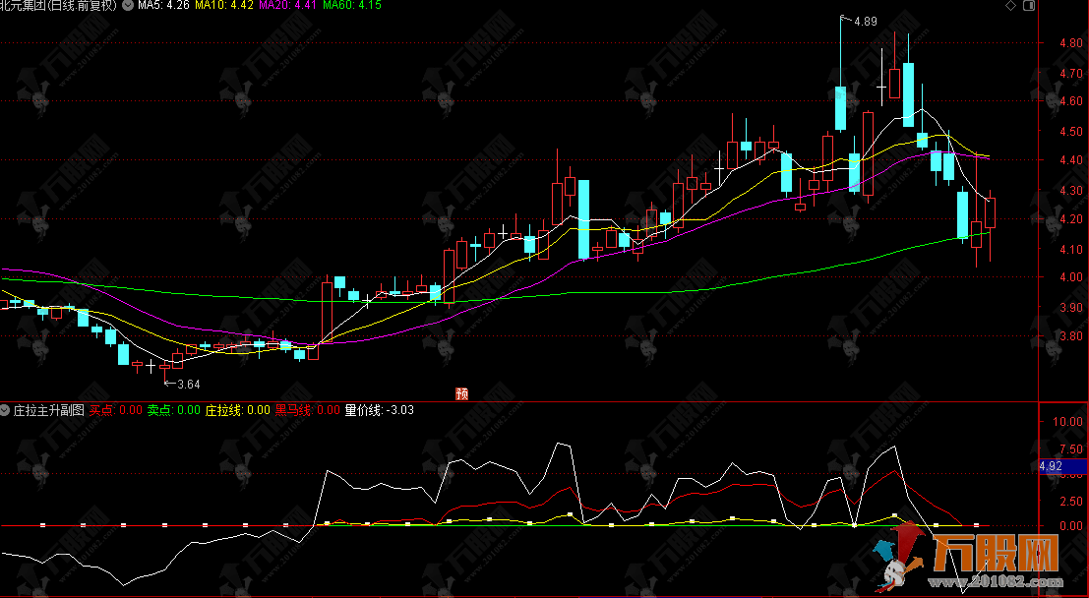
Task: Click the 4.89 high price marker
Action: tap(864, 21)
